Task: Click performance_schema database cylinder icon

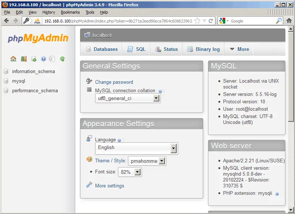Action: click(6, 90)
